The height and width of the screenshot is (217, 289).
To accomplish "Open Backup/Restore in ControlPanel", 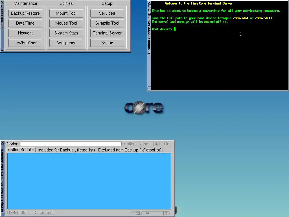I will [25, 13].
